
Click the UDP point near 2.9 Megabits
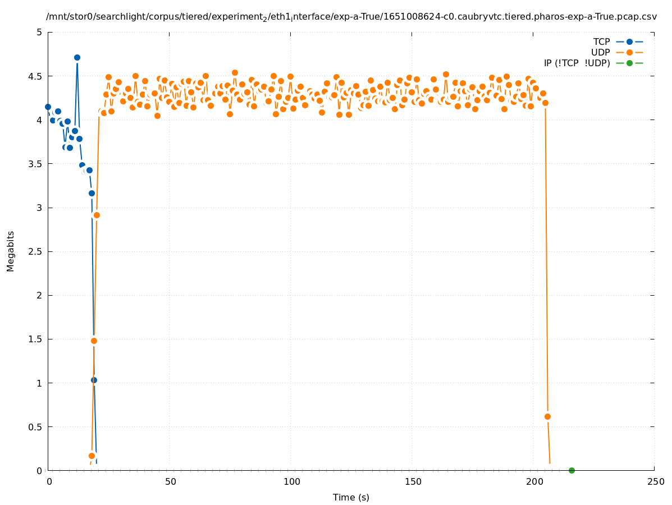pyautogui.click(x=97, y=215)
